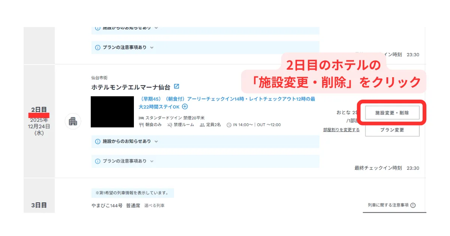Viewport: 450px width, 236px height.
Task: Open the 部屋割りを変更する link
Action: 341,130
